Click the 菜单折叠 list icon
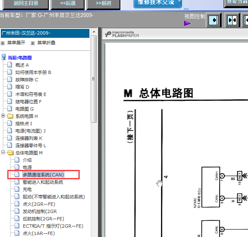Screen dimensions: 248x237 pyautogui.click(x=33, y=43)
